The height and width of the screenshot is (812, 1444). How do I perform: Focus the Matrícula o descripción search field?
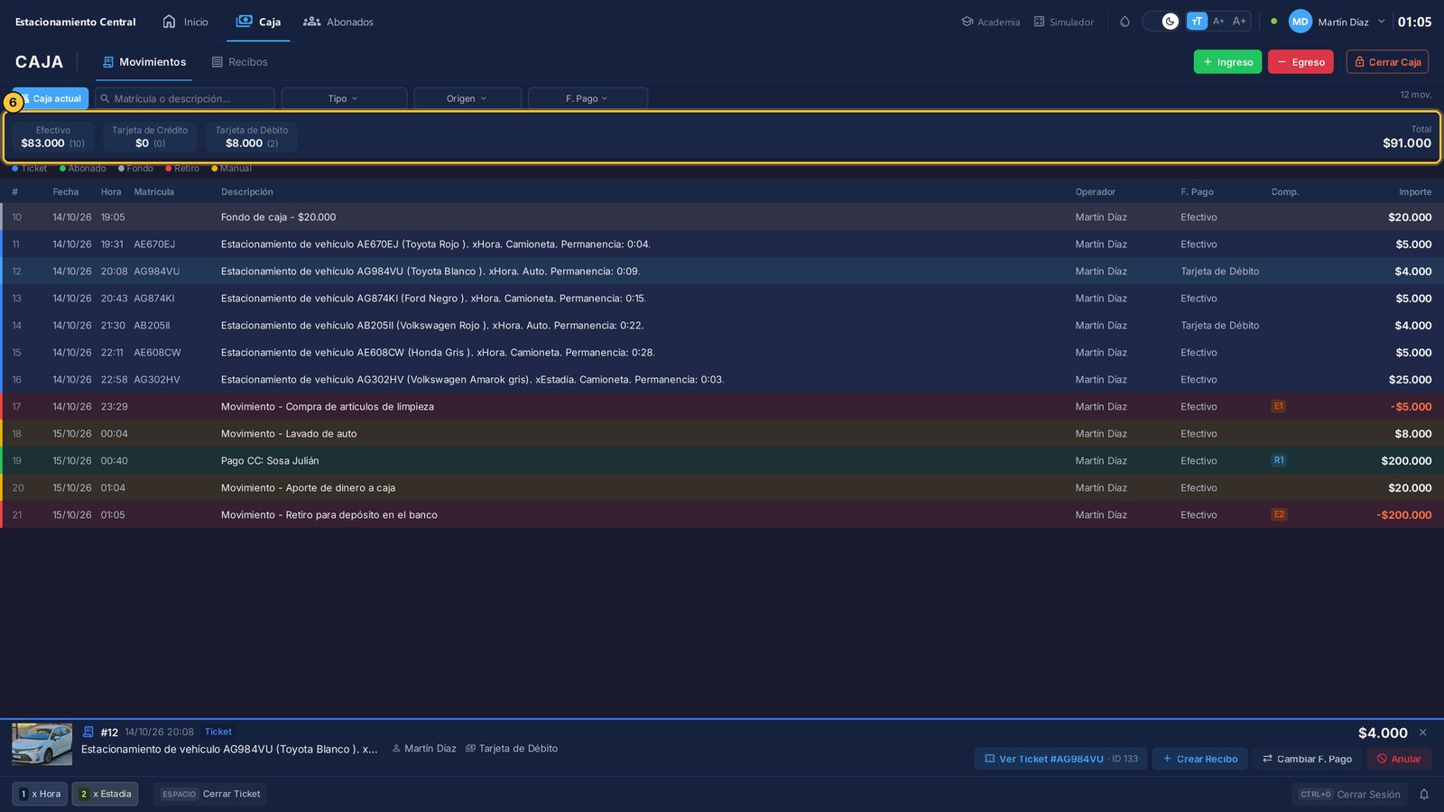point(185,98)
